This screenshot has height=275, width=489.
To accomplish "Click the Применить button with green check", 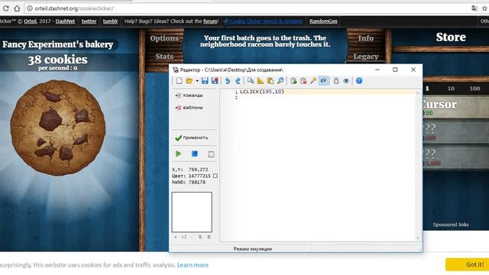I will point(192,137).
